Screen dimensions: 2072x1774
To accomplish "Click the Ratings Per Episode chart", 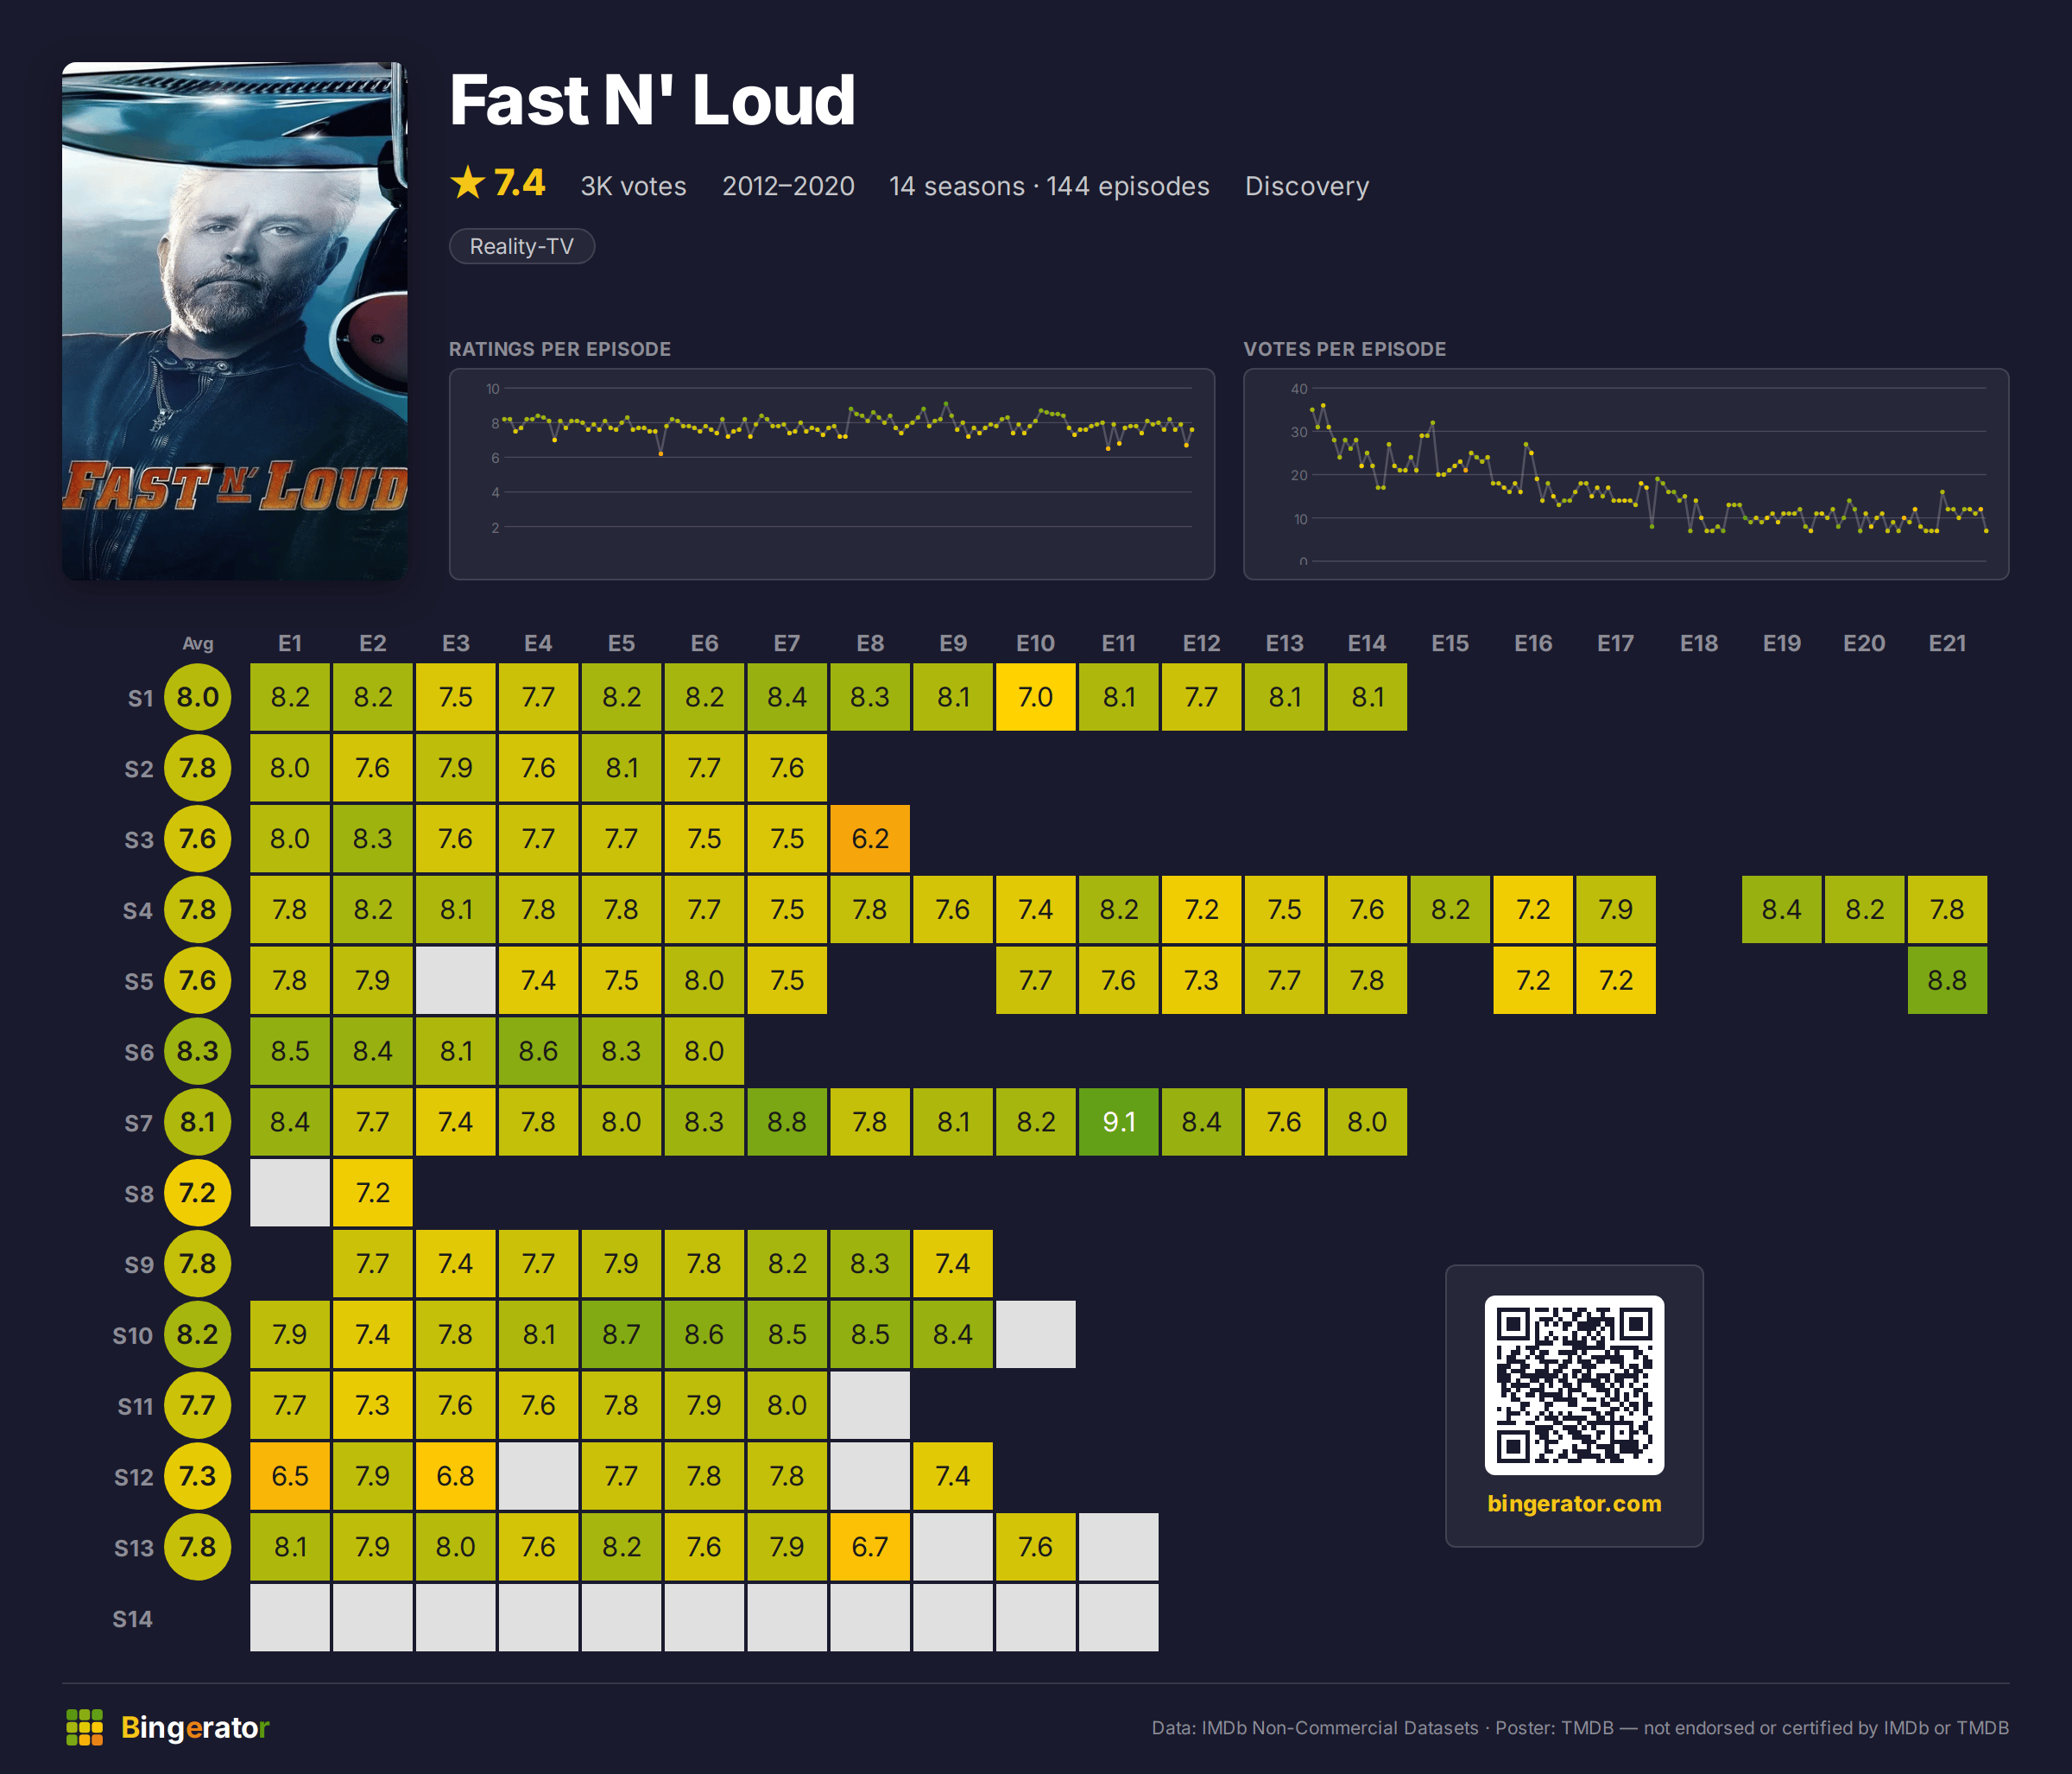I will (x=832, y=474).
